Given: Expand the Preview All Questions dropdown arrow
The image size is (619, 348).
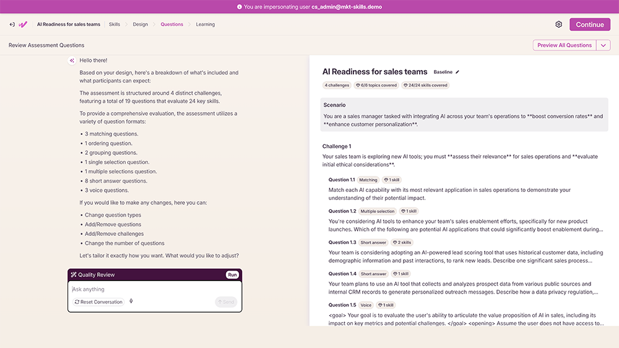Looking at the screenshot, I should pyautogui.click(x=604, y=45).
